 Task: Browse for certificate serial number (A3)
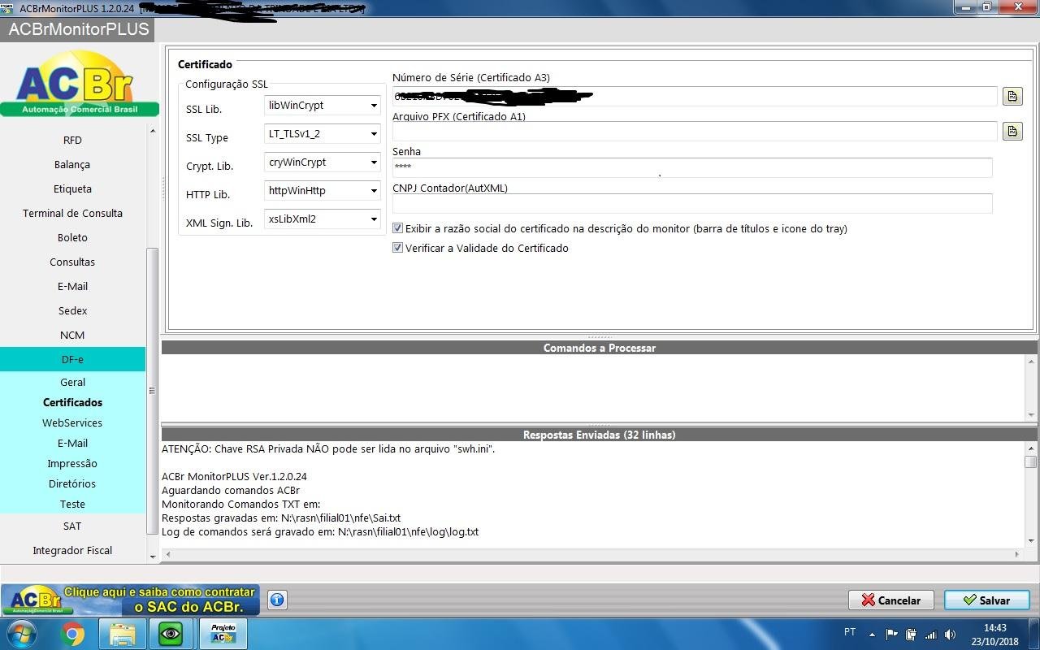tap(1012, 96)
